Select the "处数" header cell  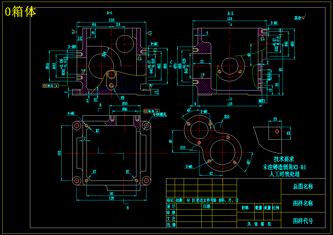pyautogui.click(x=179, y=200)
